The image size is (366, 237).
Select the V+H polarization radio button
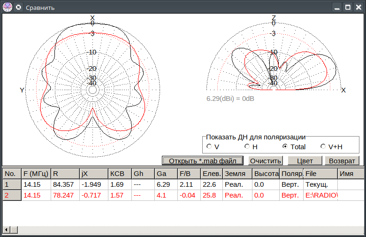[x=323, y=146]
